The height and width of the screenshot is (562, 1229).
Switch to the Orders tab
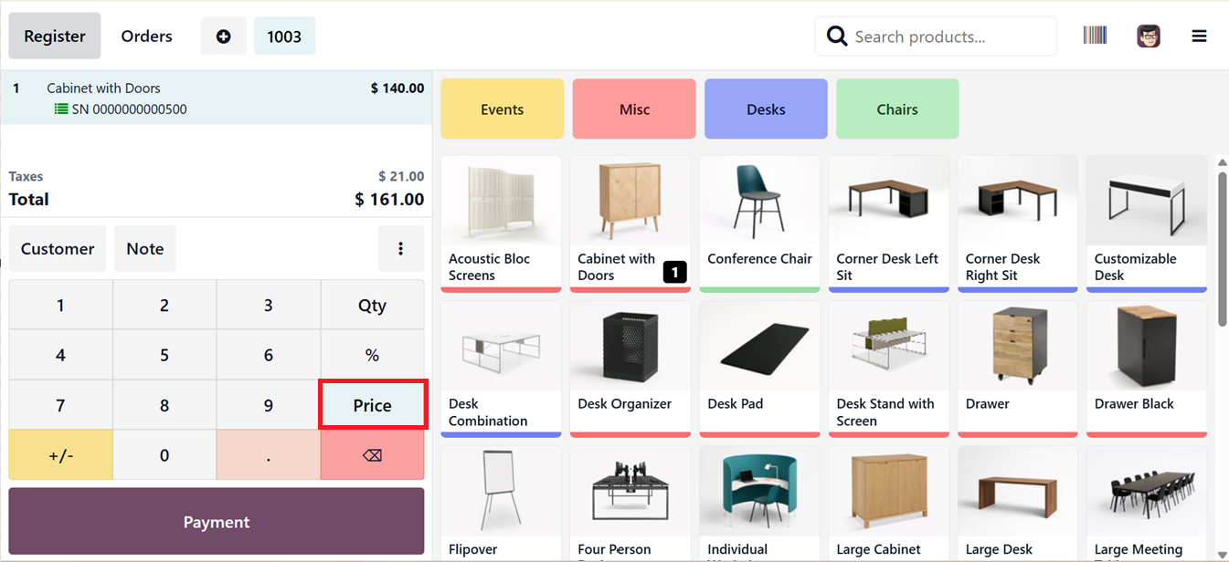146,36
